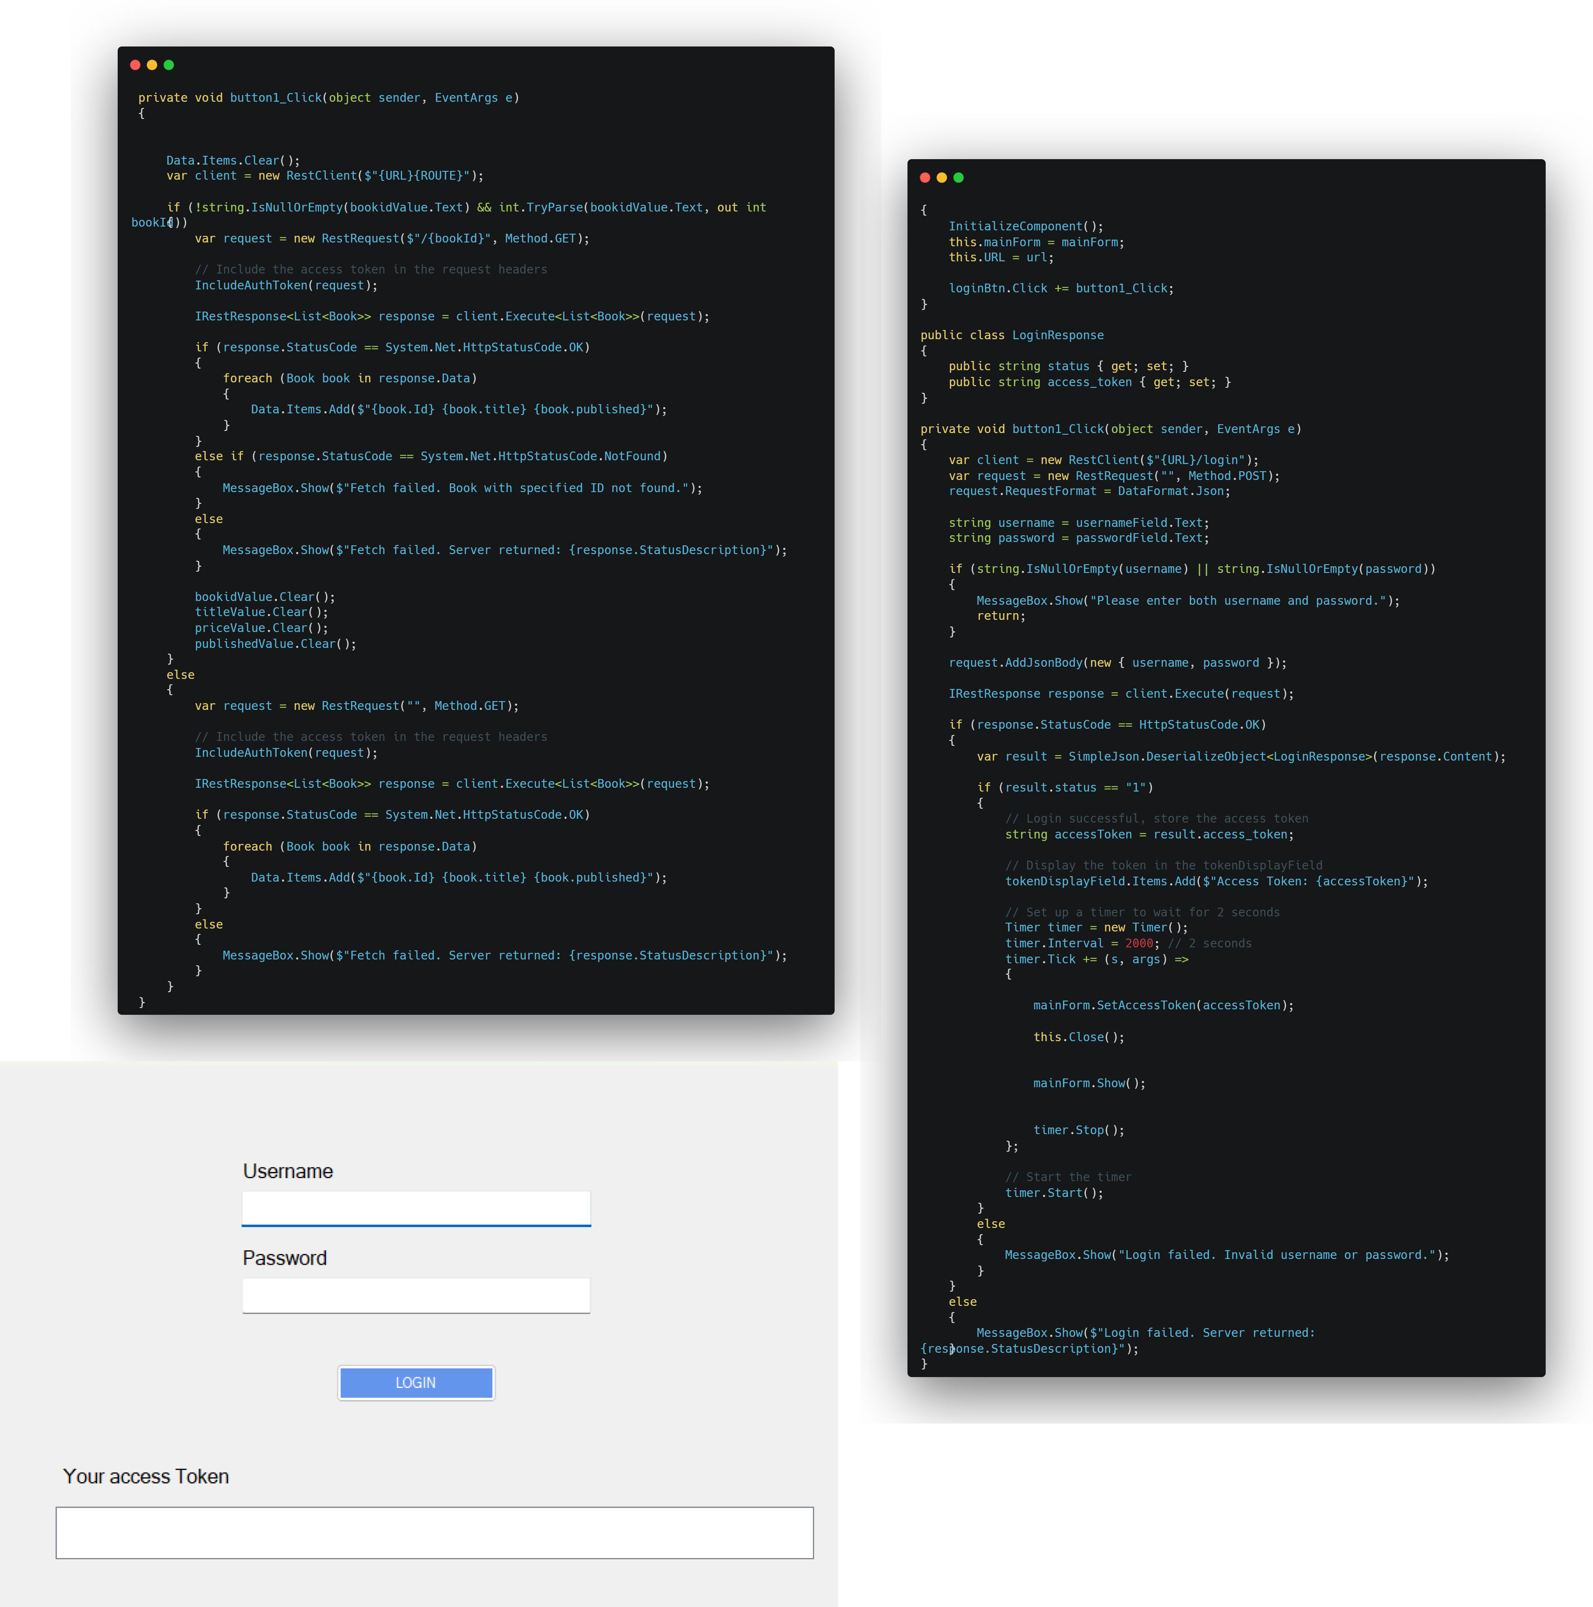Select the Password label above the second field
The image size is (1593, 1607).
point(284,1258)
